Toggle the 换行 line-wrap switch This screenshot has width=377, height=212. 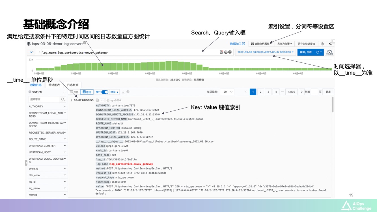(105, 92)
